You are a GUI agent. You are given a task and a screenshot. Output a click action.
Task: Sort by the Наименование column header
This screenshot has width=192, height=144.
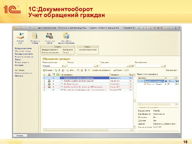85,75
